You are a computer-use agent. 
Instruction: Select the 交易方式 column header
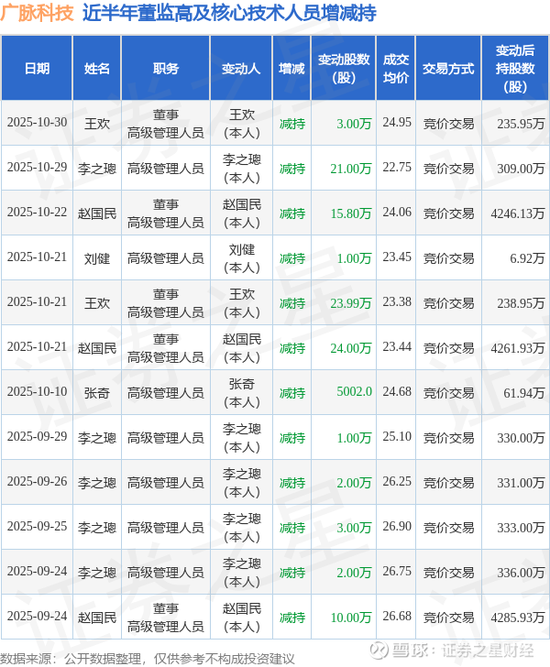[448, 69]
